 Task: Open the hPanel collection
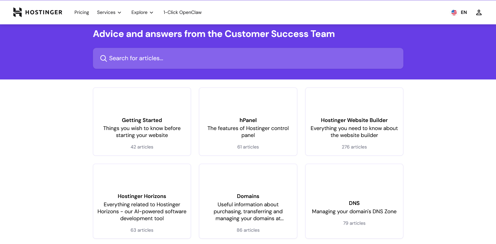248,121
